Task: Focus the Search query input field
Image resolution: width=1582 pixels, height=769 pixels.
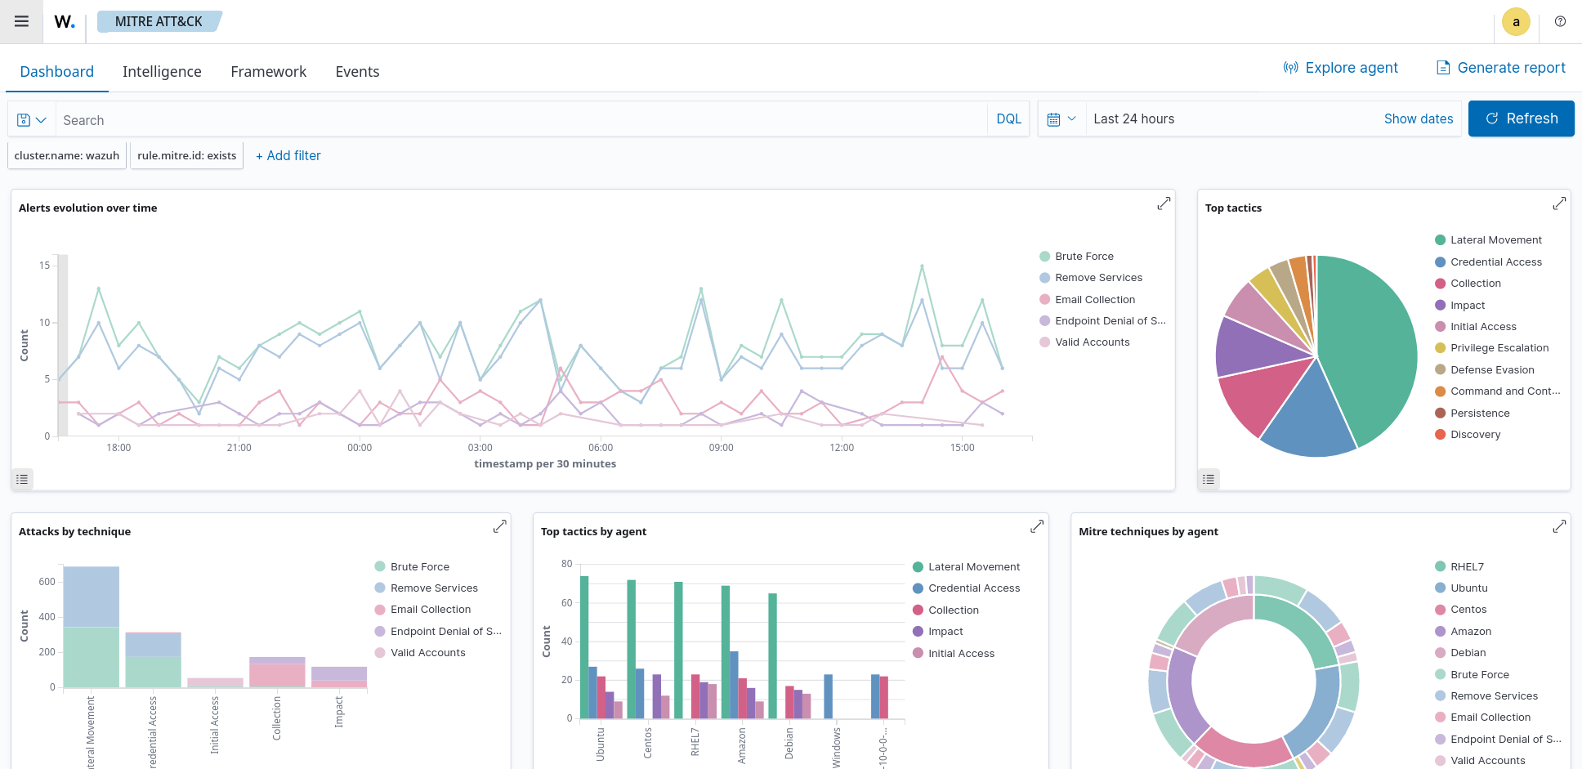Action: 521,120
